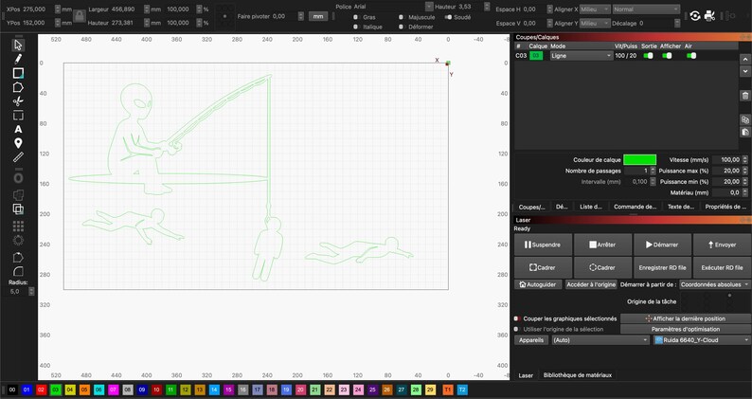The width and height of the screenshot is (752, 399).
Task: Toggle Utiliser l'origine de la sélection
Action: [517, 330]
